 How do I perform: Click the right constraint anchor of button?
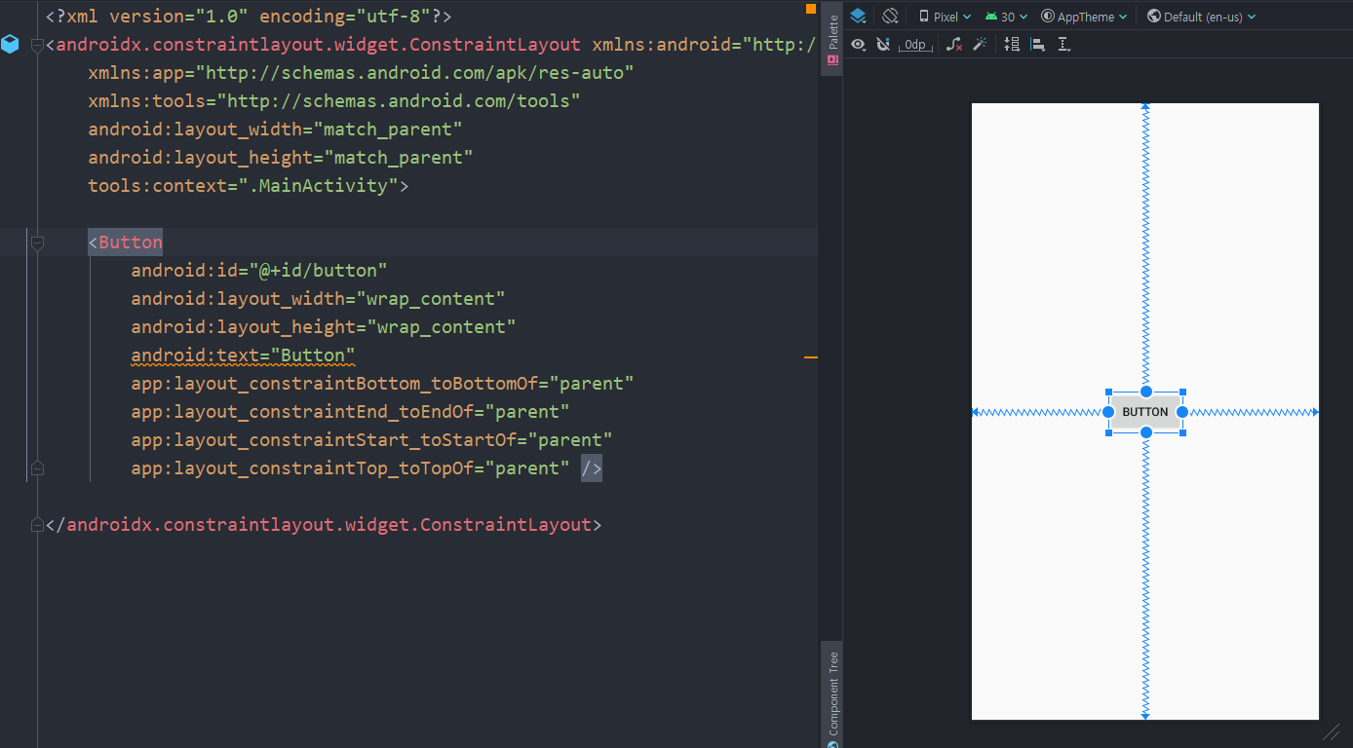click(1182, 412)
